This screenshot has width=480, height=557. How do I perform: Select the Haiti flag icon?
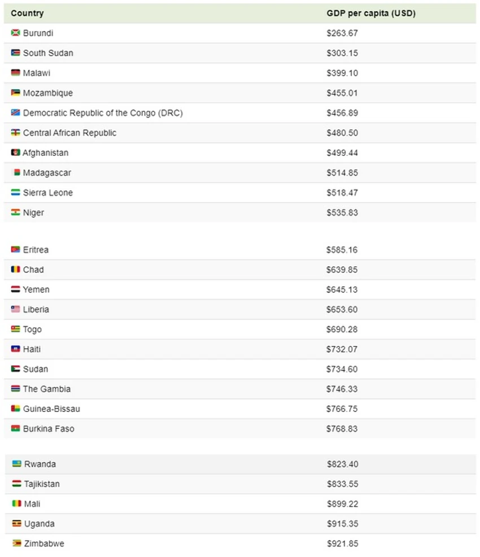point(15,349)
